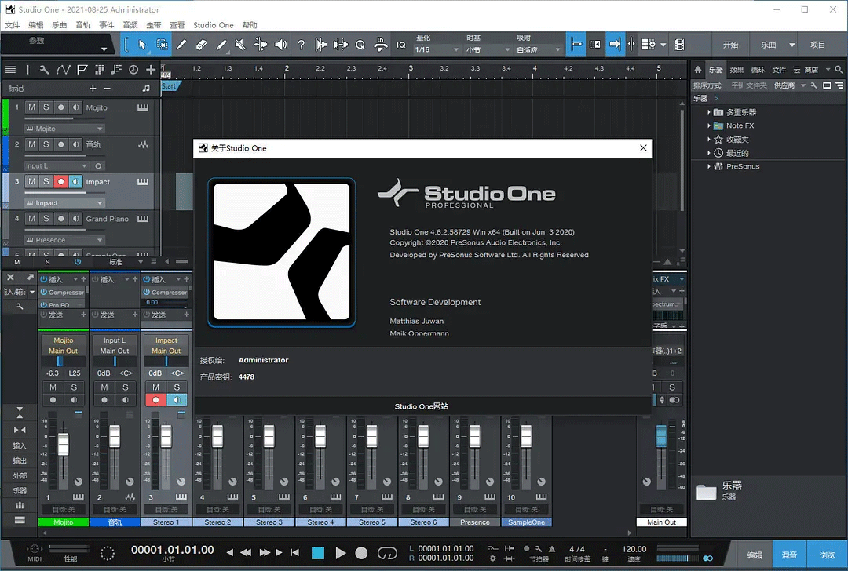Expand the PreSonus folder in browser
Image resolution: width=848 pixels, height=571 pixels.
click(709, 166)
